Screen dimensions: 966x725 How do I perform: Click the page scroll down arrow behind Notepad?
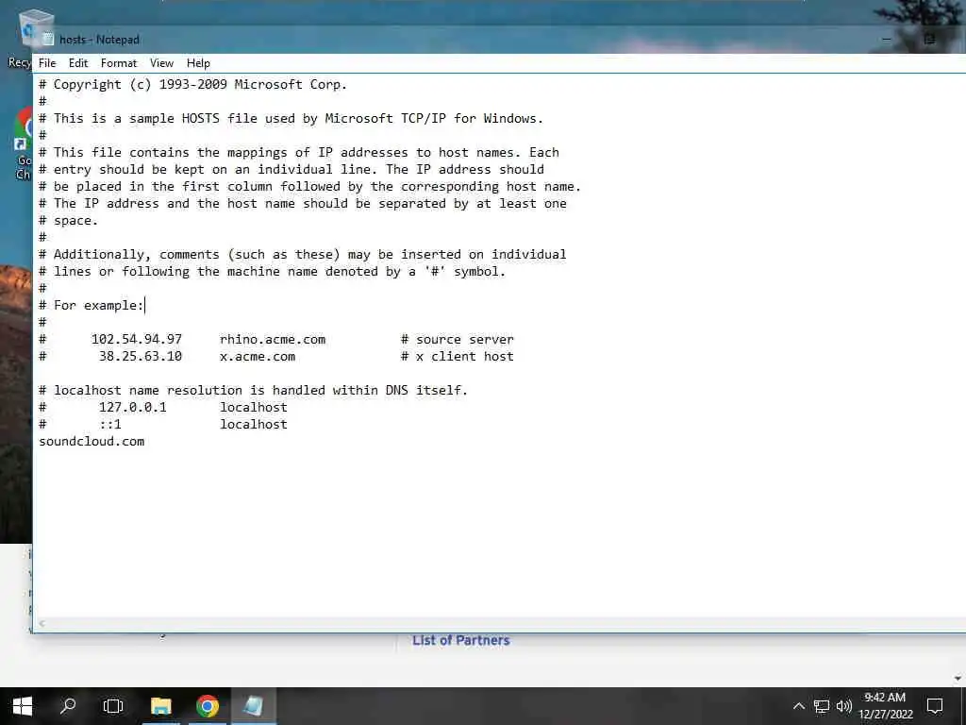[958, 679]
